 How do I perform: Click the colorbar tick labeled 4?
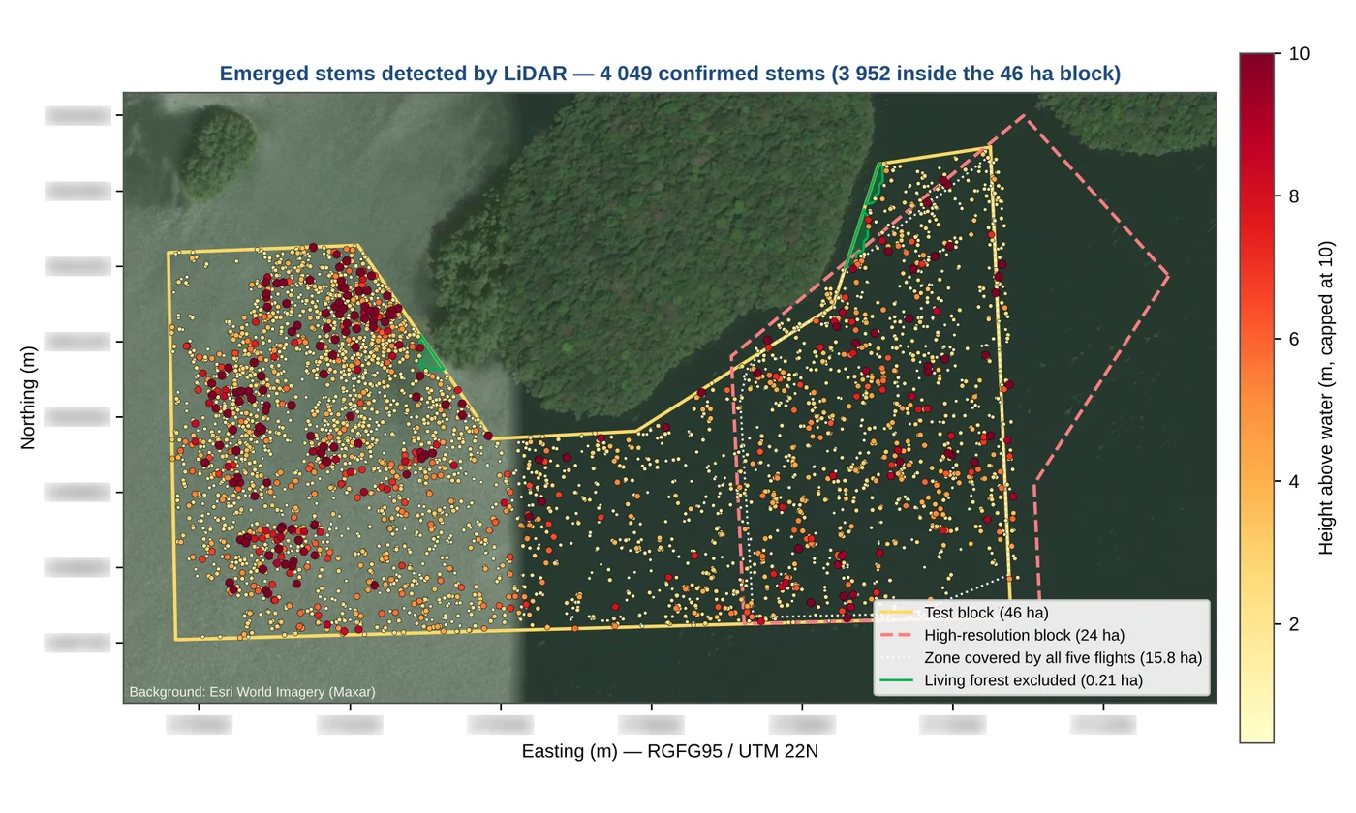pyautogui.click(x=1293, y=482)
